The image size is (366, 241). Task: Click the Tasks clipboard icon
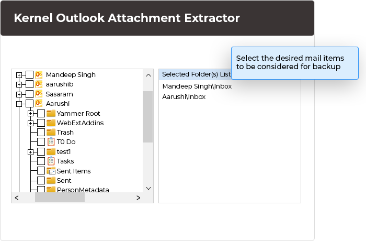click(x=51, y=161)
